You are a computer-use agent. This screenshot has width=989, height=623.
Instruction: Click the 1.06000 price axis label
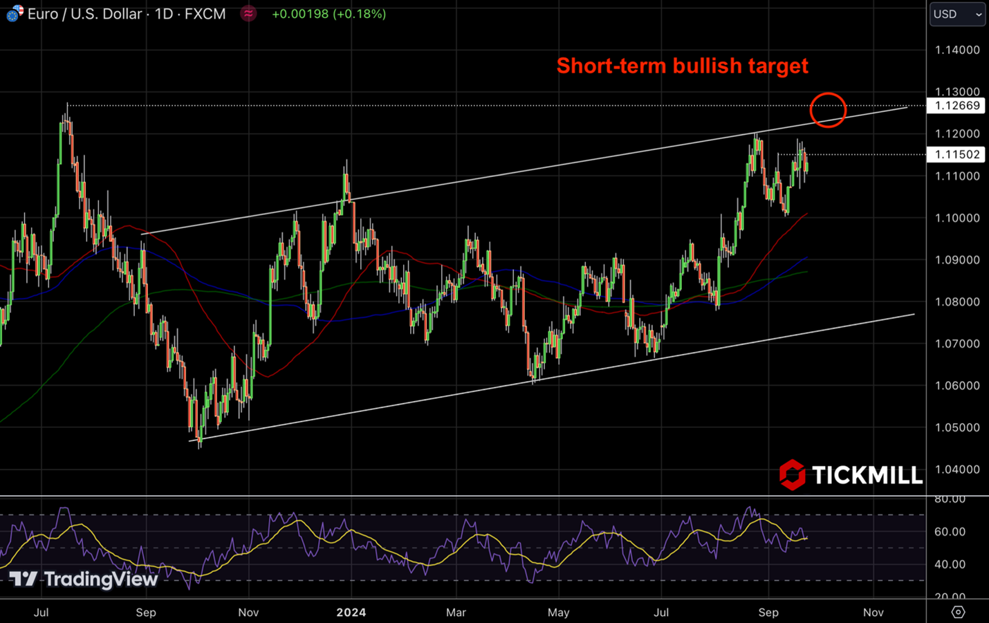tap(957, 386)
